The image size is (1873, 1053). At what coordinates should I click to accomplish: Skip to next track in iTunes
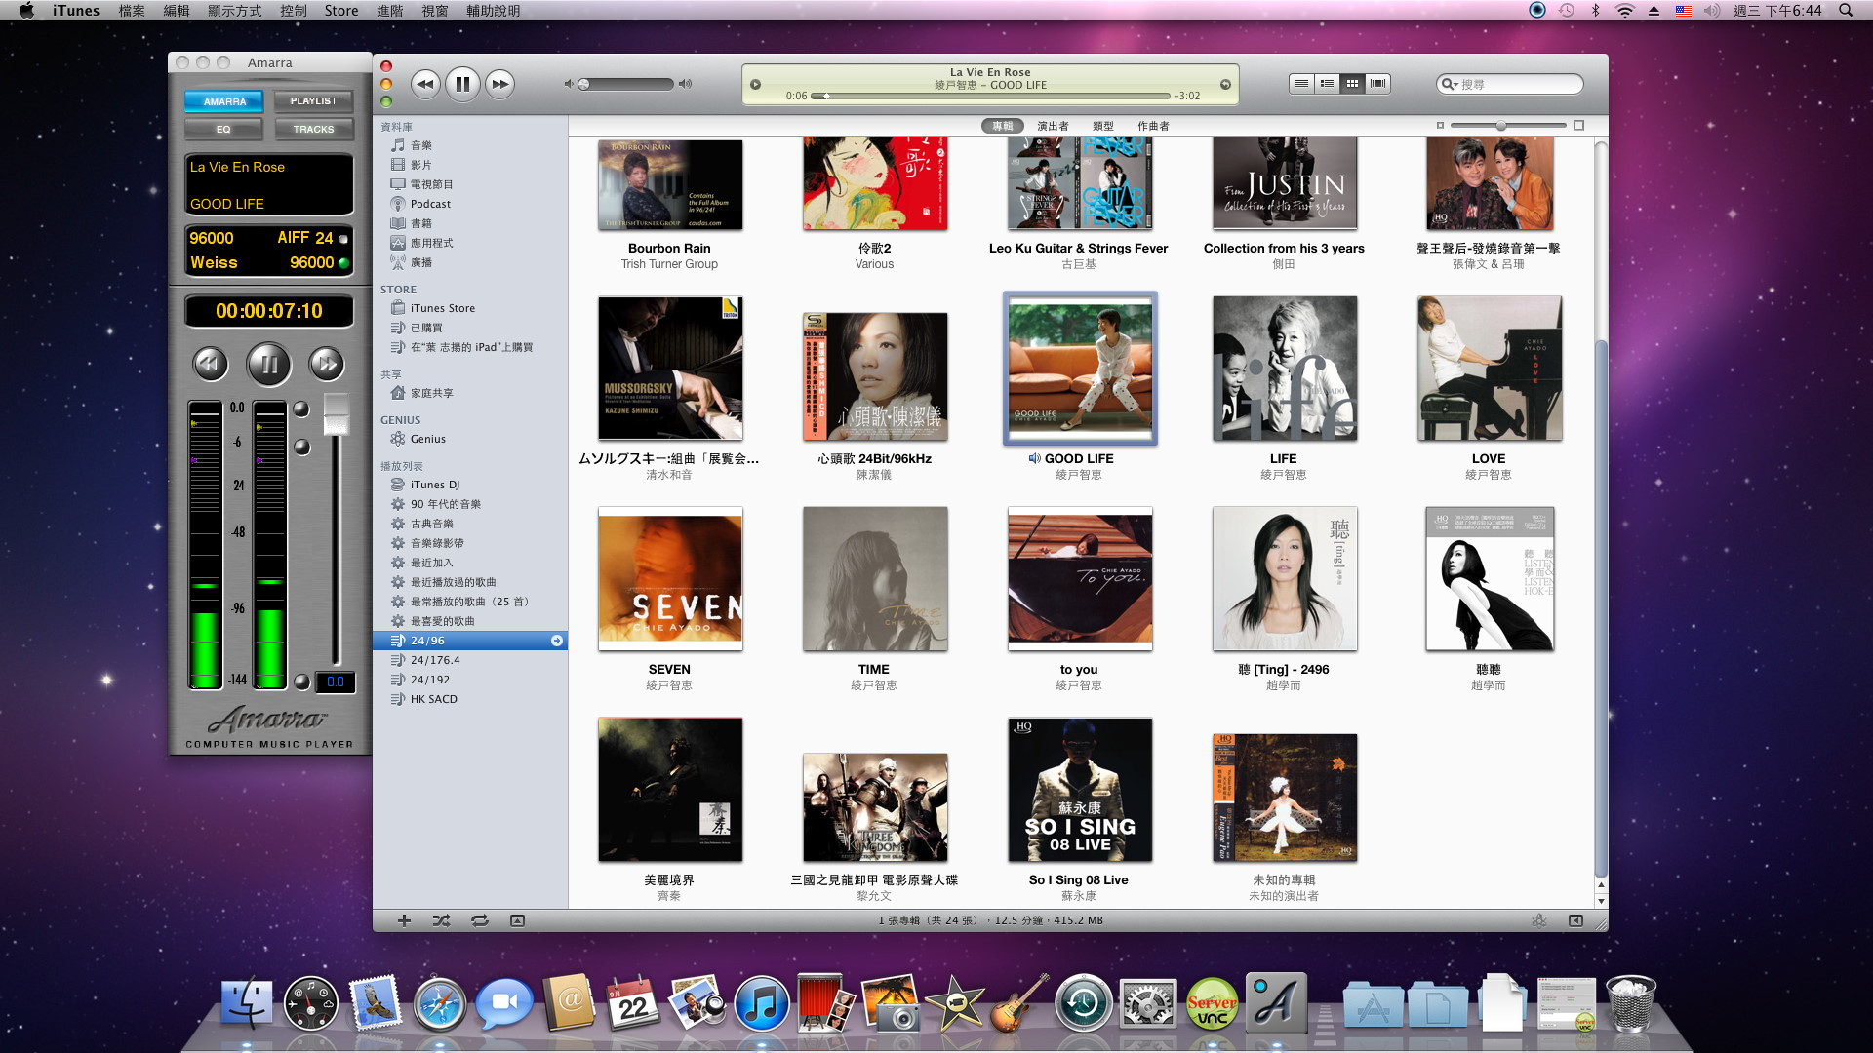[499, 84]
